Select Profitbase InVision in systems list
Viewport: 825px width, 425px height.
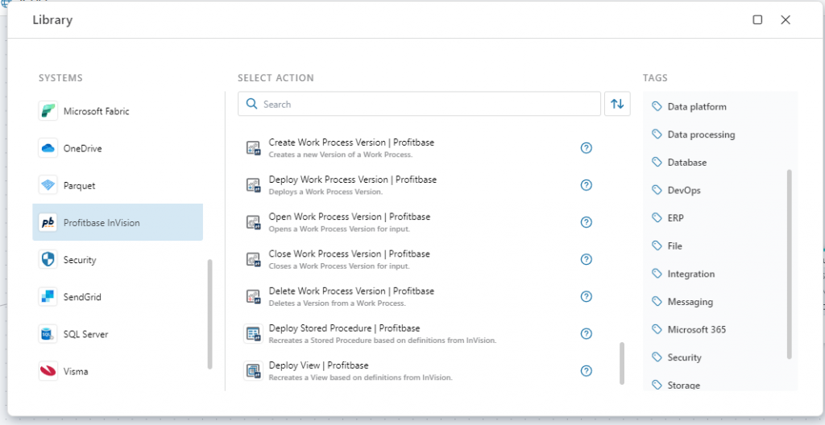click(118, 223)
